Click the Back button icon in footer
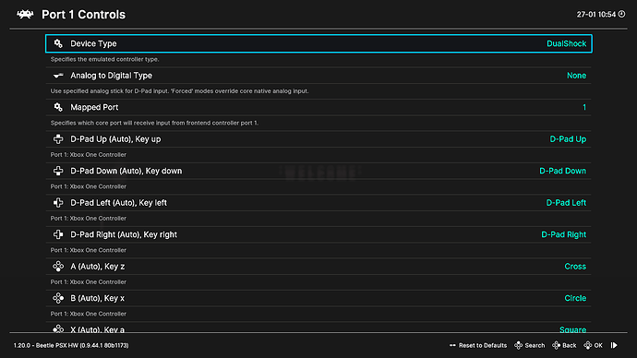This screenshot has width=637, height=358. pos(556,345)
